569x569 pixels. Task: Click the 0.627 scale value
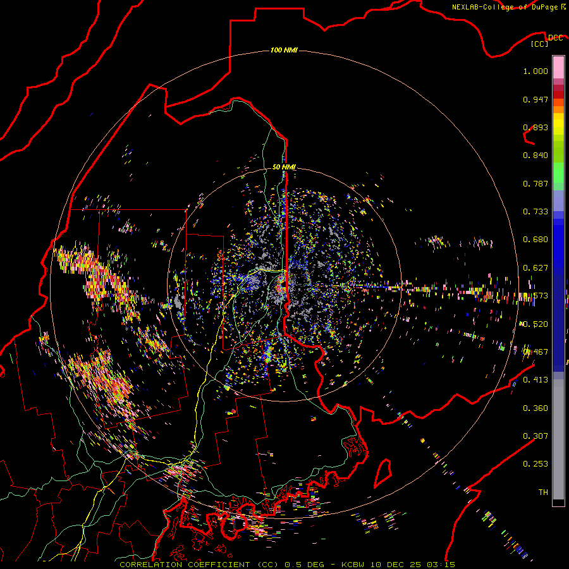point(535,268)
